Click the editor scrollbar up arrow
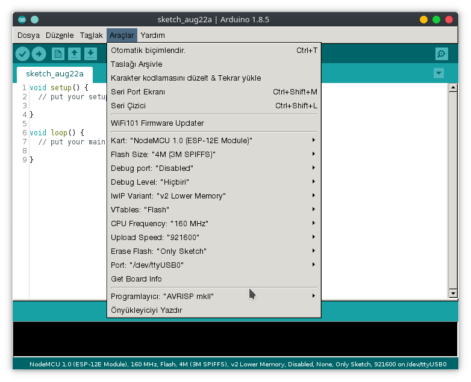This screenshot has height=382, width=471. point(454,88)
